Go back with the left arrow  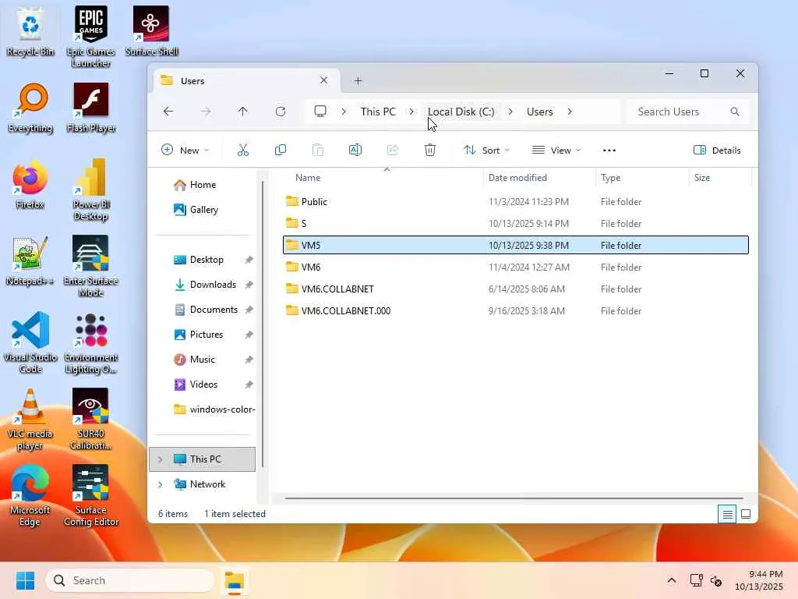pyautogui.click(x=168, y=111)
